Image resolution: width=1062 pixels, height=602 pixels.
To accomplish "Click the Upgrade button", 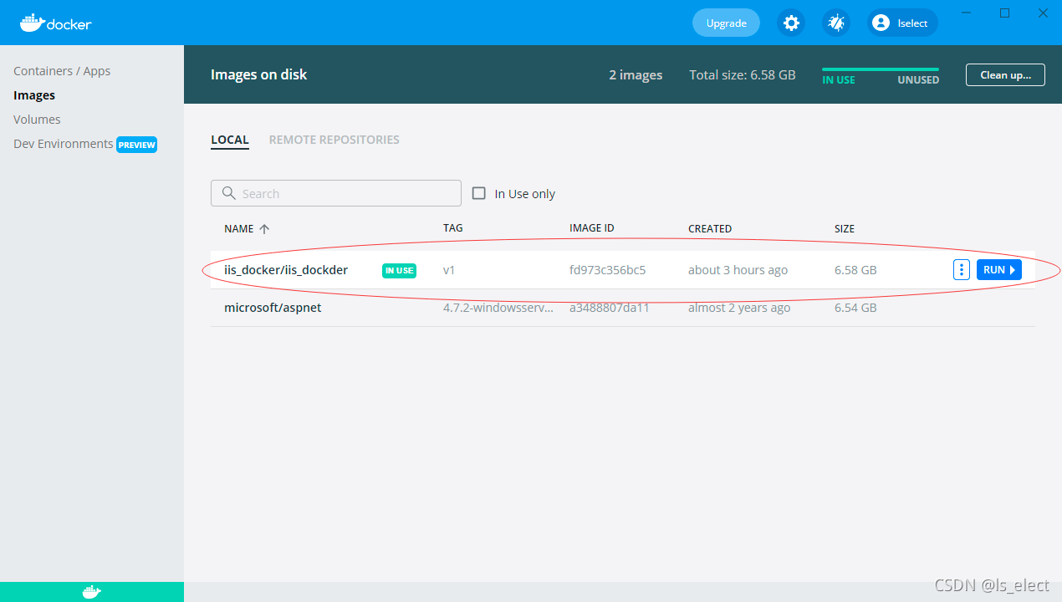I will (x=726, y=23).
